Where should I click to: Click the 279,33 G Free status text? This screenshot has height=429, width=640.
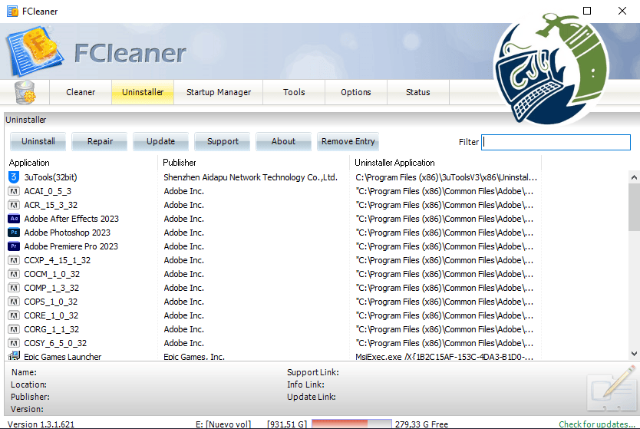click(421, 424)
